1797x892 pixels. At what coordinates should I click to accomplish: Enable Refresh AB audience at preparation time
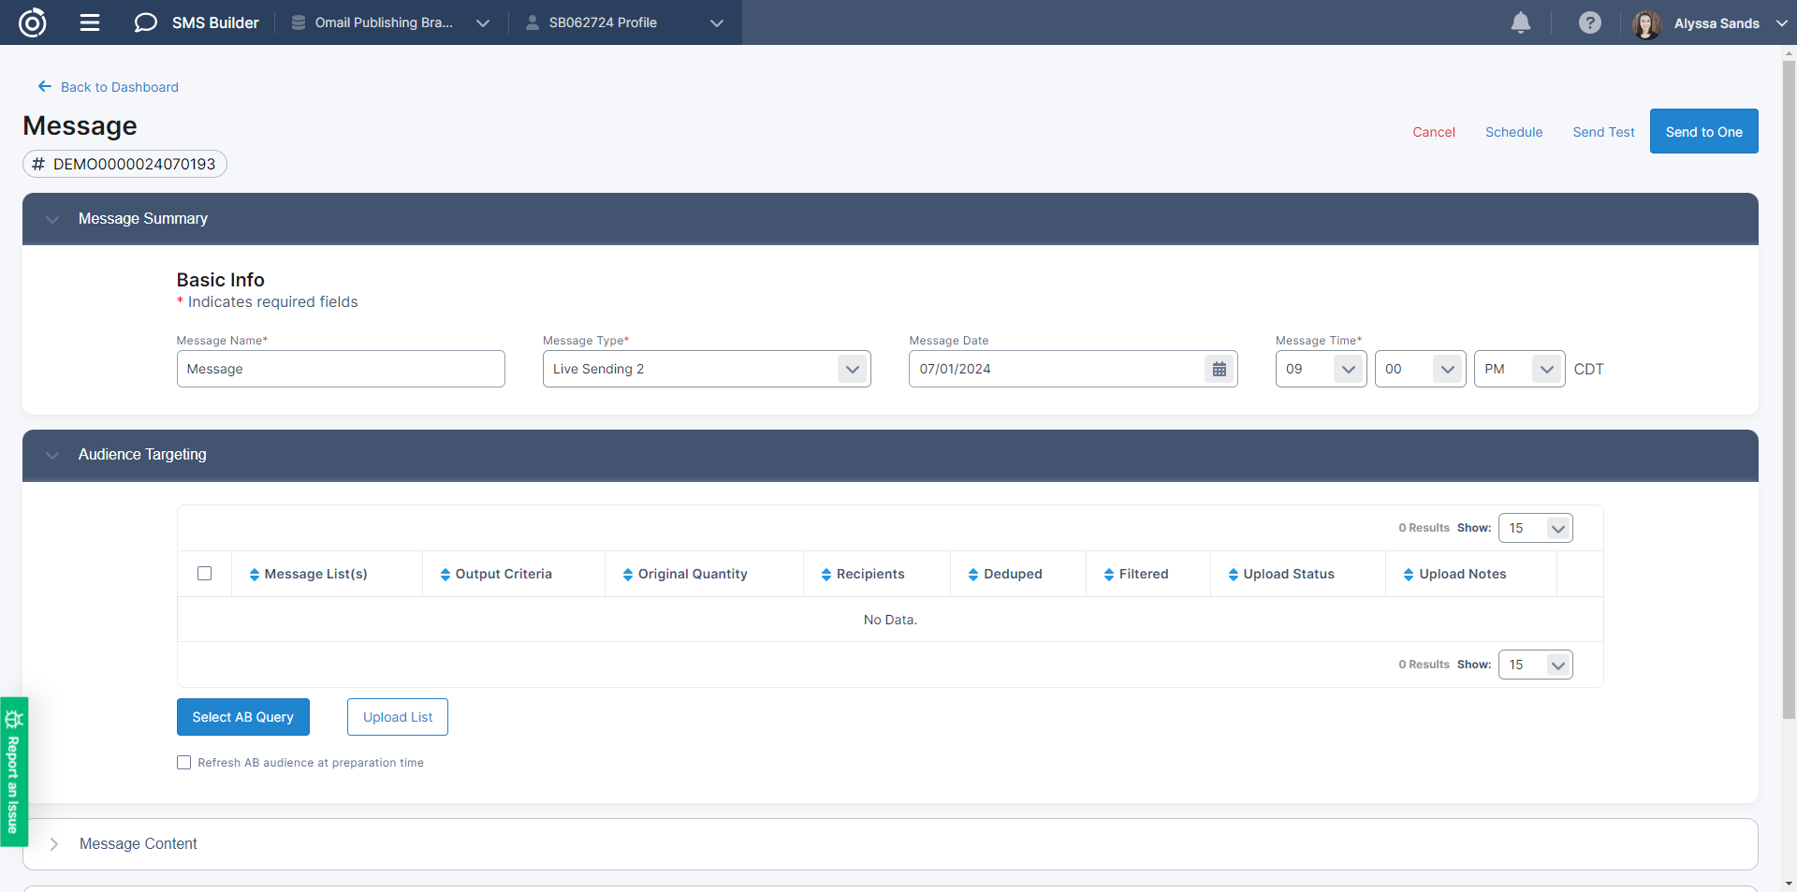(x=184, y=763)
